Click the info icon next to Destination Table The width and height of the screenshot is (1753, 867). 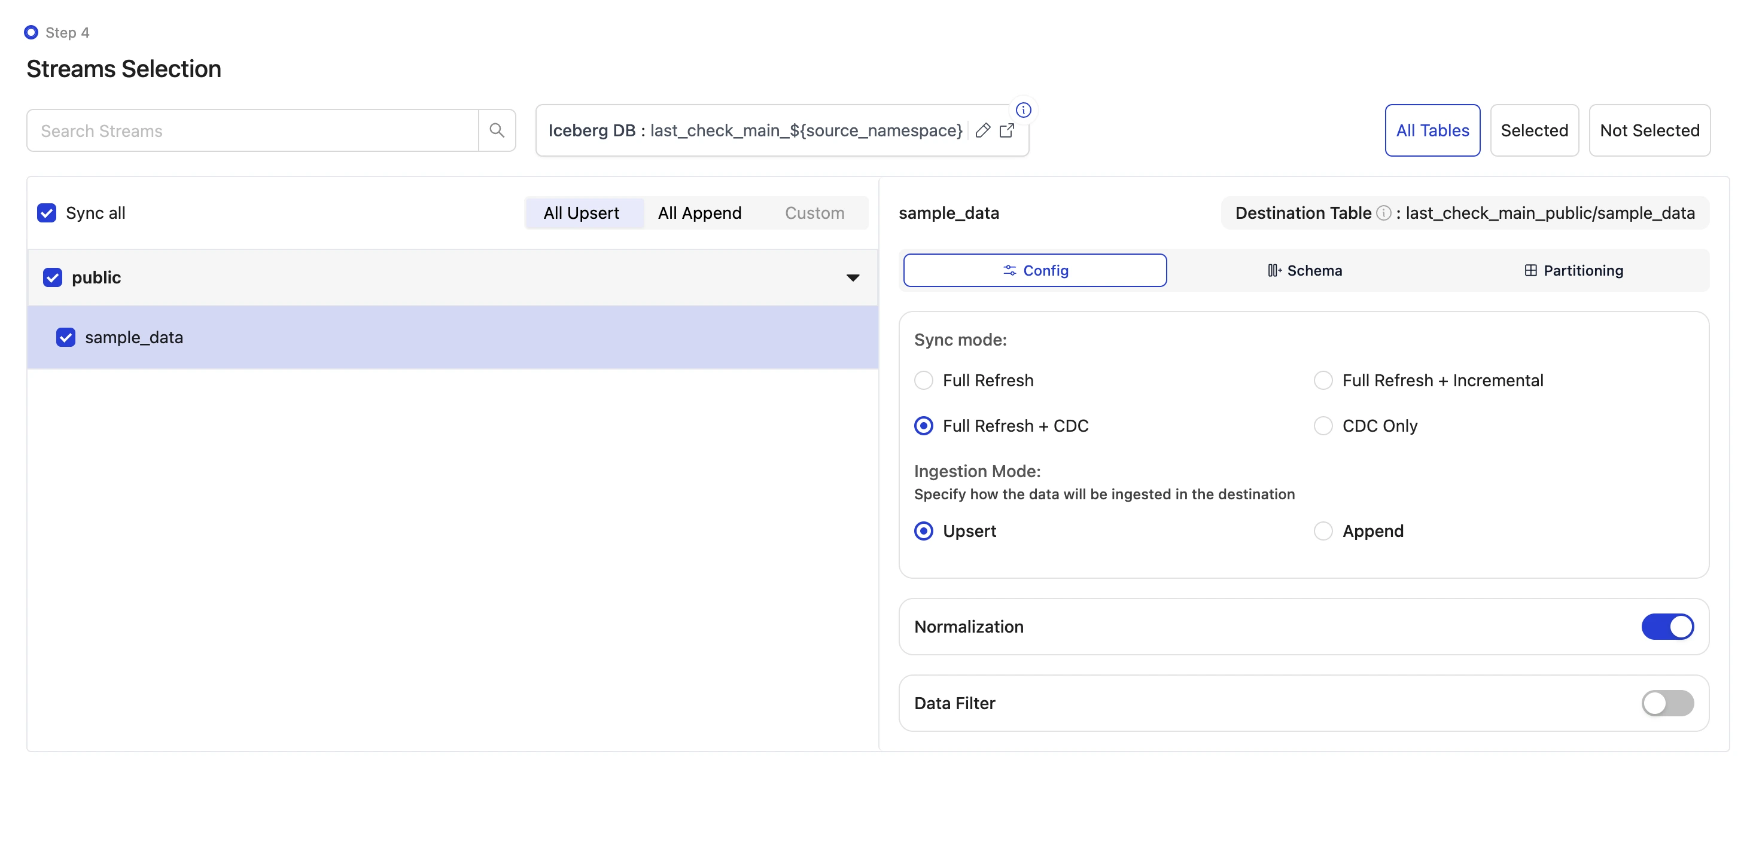(x=1383, y=212)
